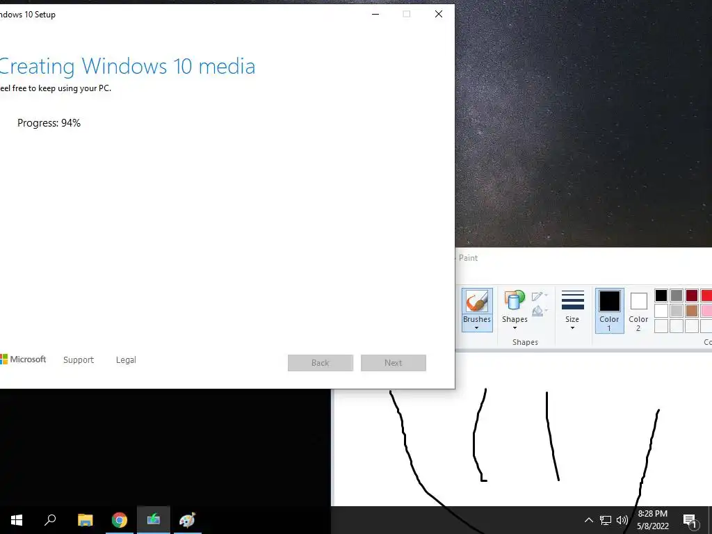
Task: Open the clock showing 8:28 PM
Action: 652,520
